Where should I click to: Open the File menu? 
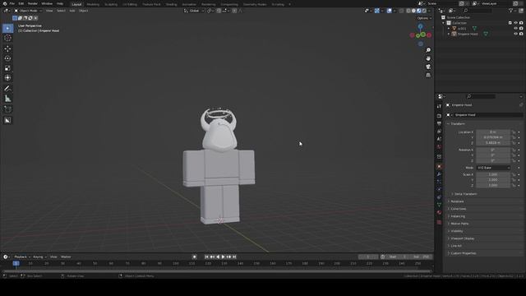(12, 3)
